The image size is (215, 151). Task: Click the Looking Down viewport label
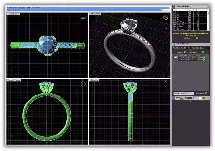point(13,14)
